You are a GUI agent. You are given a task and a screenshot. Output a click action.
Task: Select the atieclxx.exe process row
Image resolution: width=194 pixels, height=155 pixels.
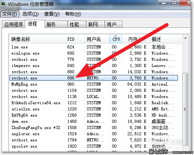(x=94, y=109)
